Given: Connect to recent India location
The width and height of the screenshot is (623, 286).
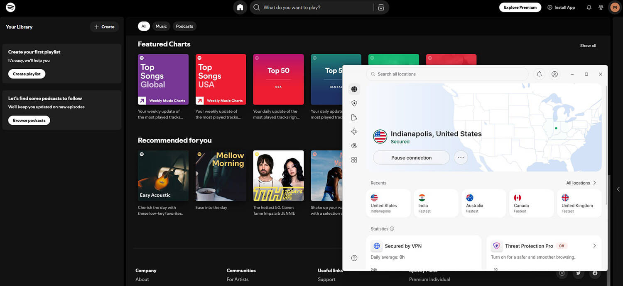Looking at the screenshot, I should coord(436,203).
